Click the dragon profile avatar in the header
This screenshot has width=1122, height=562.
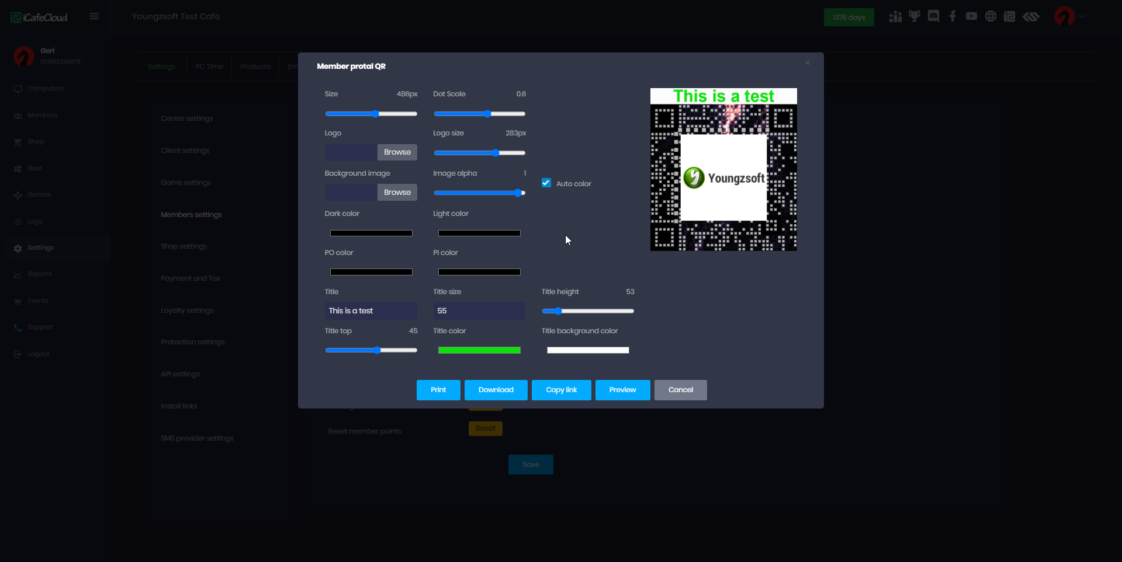1065,16
